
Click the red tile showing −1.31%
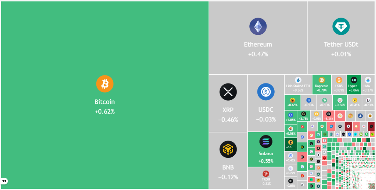pyautogui.click(x=329, y=116)
